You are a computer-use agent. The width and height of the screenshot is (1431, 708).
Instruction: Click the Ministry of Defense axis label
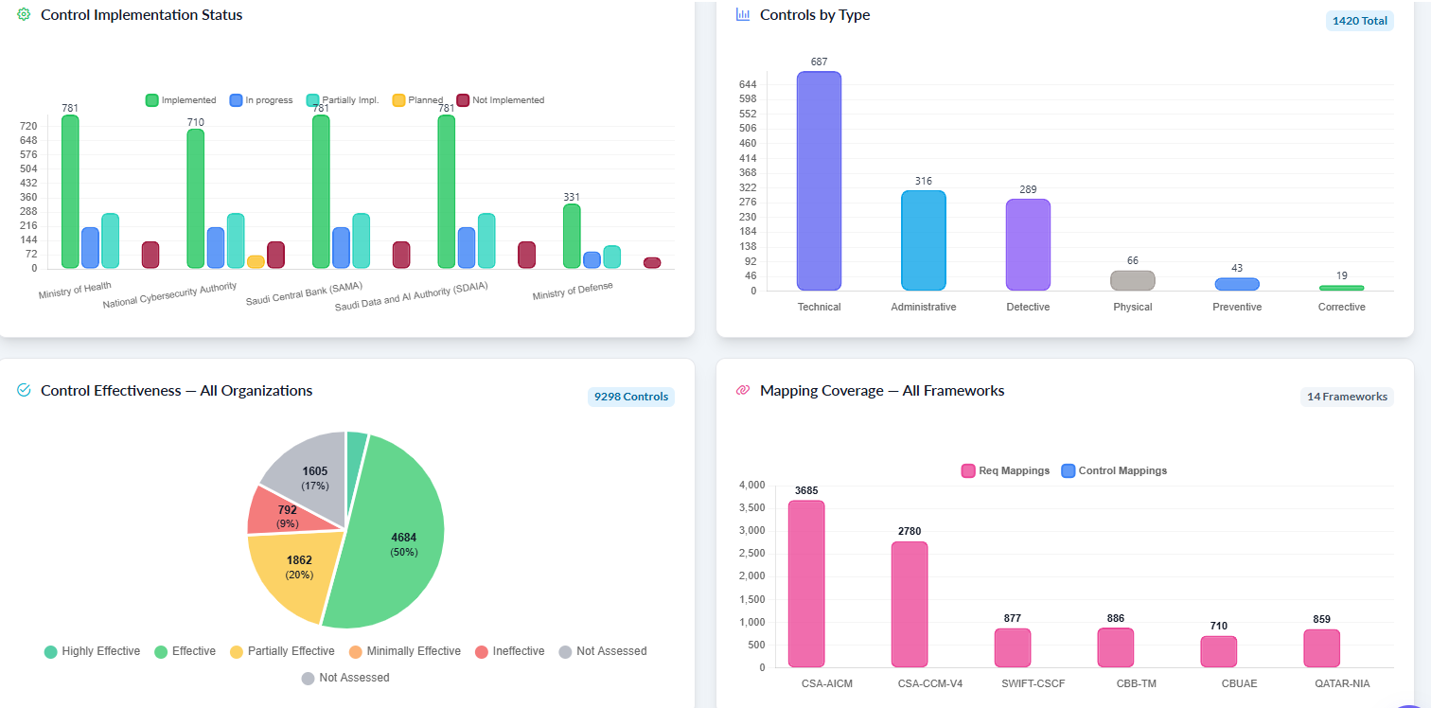click(x=573, y=291)
